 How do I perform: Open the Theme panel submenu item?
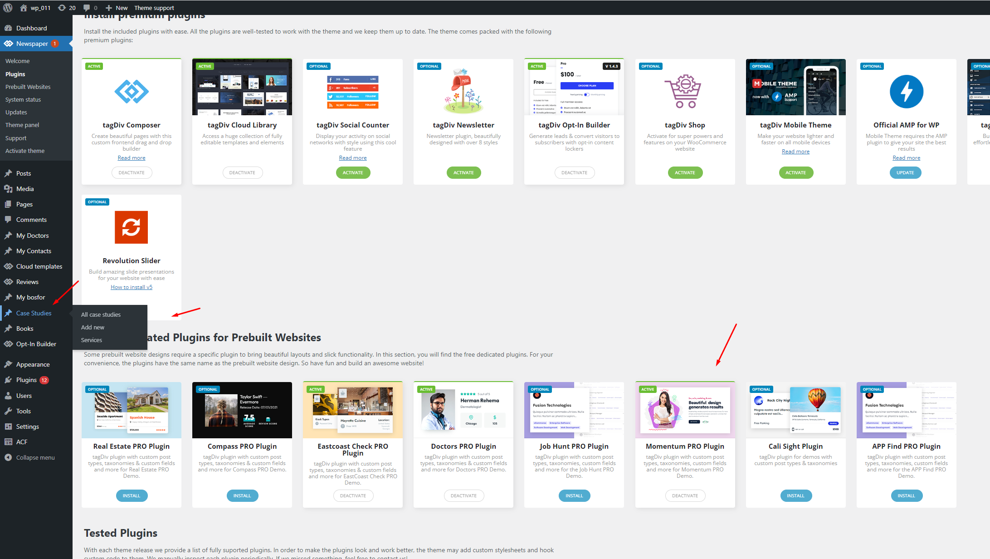[22, 125]
